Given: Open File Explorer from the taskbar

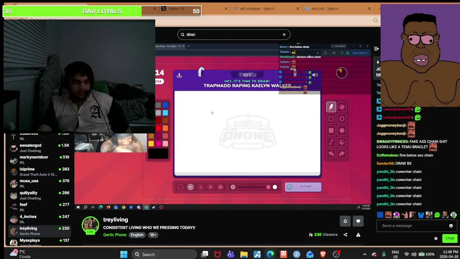Looking at the screenshot, I should coord(244,254).
